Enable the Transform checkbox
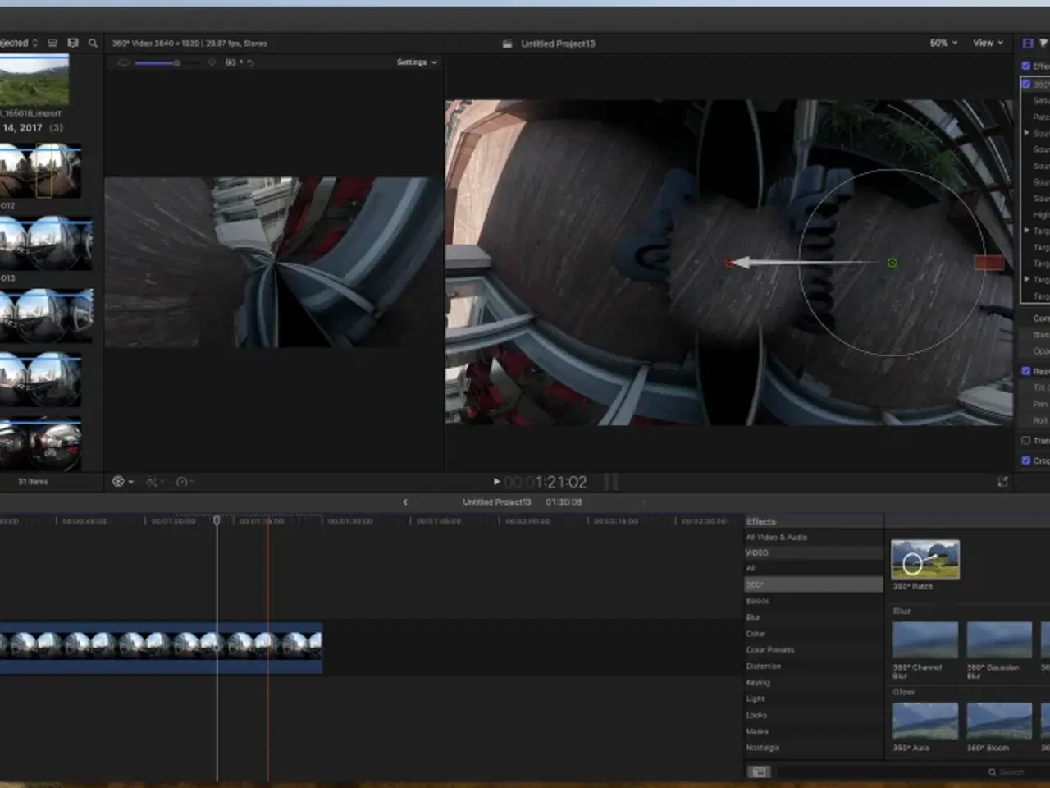The image size is (1050, 788). (1025, 441)
